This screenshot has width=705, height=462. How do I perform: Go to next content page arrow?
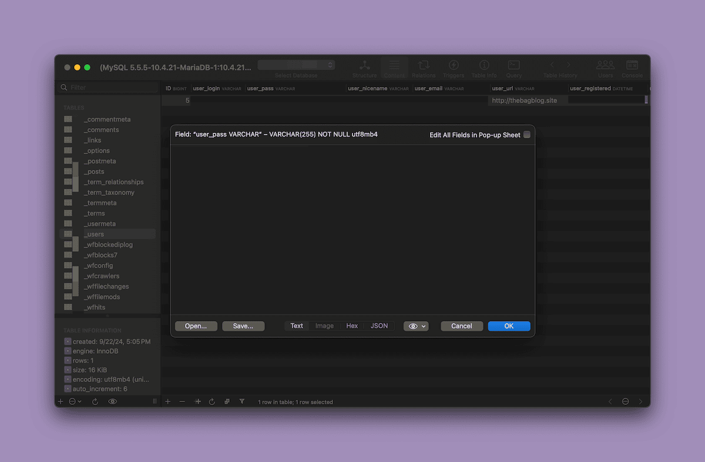pyautogui.click(x=640, y=401)
